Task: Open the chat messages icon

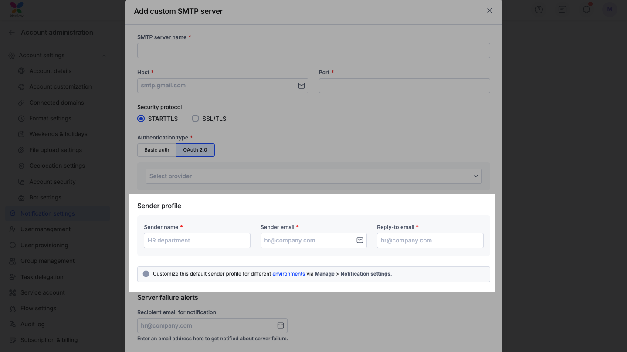Action: coord(563,10)
